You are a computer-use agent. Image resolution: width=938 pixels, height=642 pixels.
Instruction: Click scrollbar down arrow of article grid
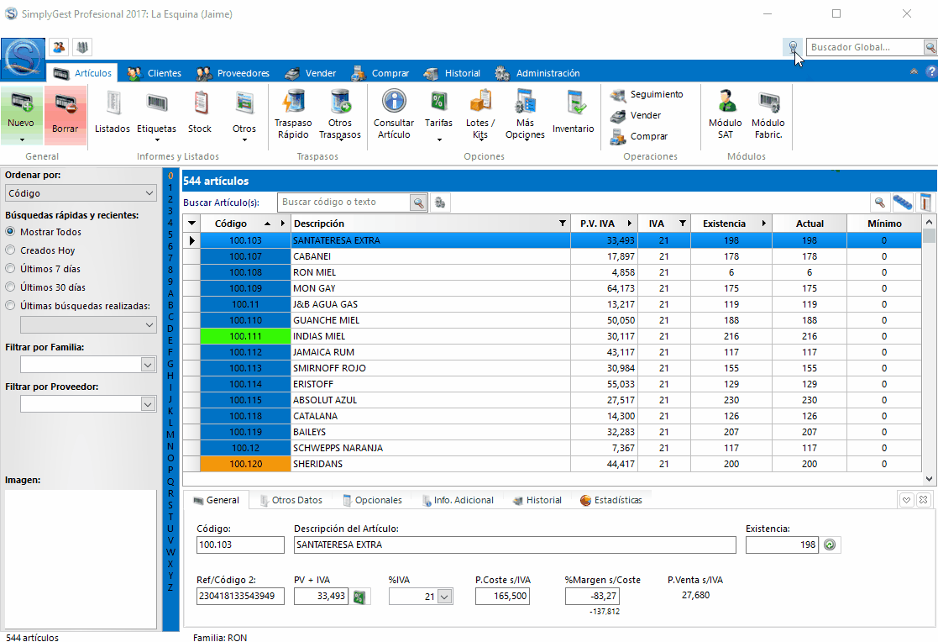(929, 478)
